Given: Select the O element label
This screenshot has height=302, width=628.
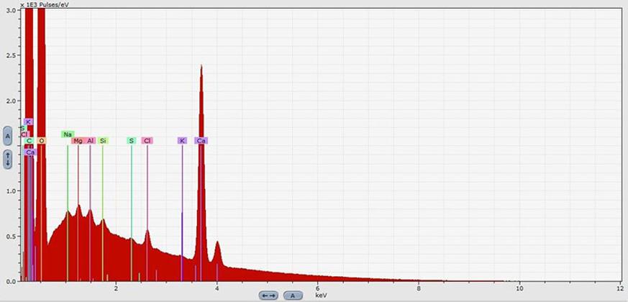Looking at the screenshot, I should [41, 141].
